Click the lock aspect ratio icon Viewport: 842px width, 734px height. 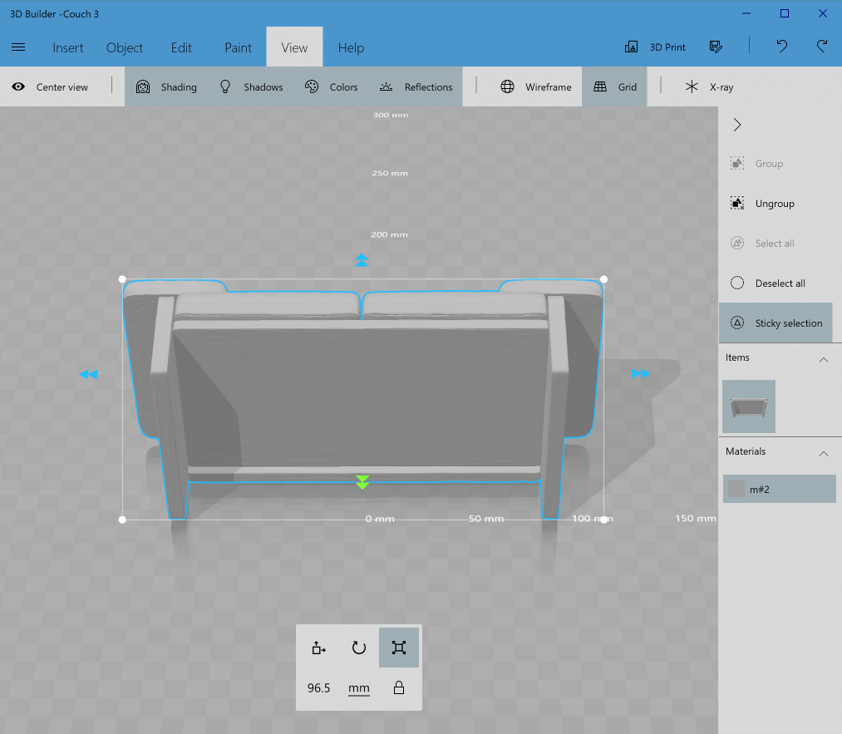coord(399,687)
